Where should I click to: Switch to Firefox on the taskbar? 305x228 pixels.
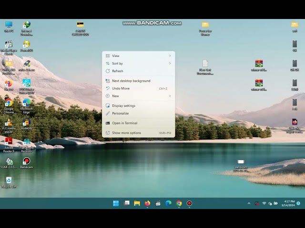(x=147, y=203)
